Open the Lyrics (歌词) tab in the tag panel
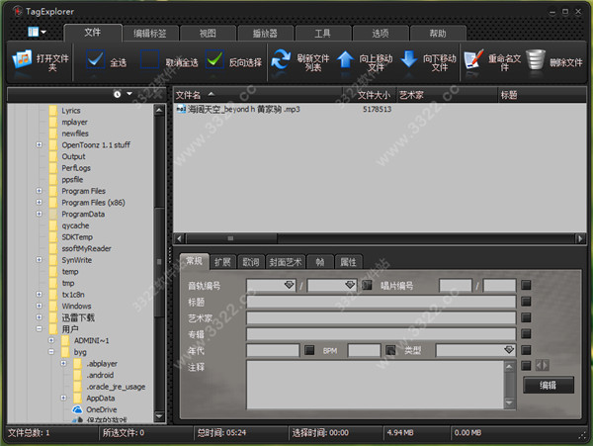Viewport: 593px width, 446px height. coord(250,262)
